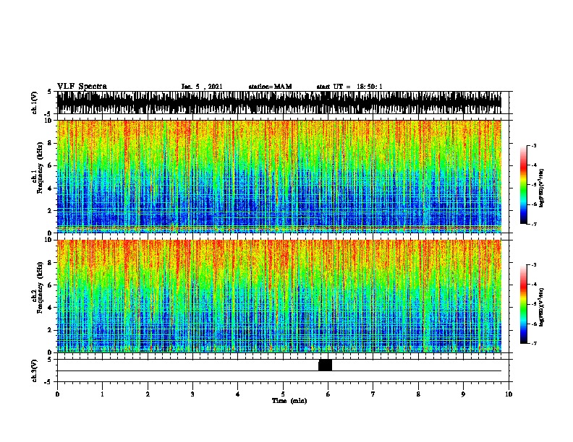Click the "10" frequency tick of ch.1 spectrogram
This screenshot has width=573, height=442.
pyautogui.click(x=49, y=121)
